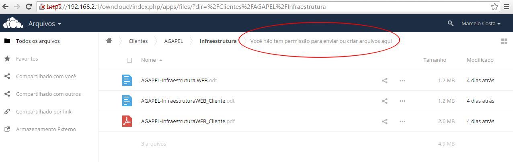The height and width of the screenshot is (162, 513).
Task: Open more actions for AGAPEL-InfraestruturaWEB_Cliente.odt
Action: [402, 101]
